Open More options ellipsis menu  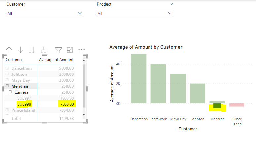point(82,50)
